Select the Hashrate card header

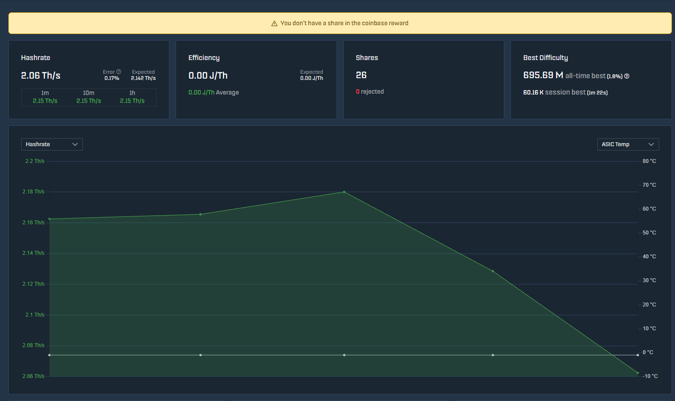tap(36, 57)
